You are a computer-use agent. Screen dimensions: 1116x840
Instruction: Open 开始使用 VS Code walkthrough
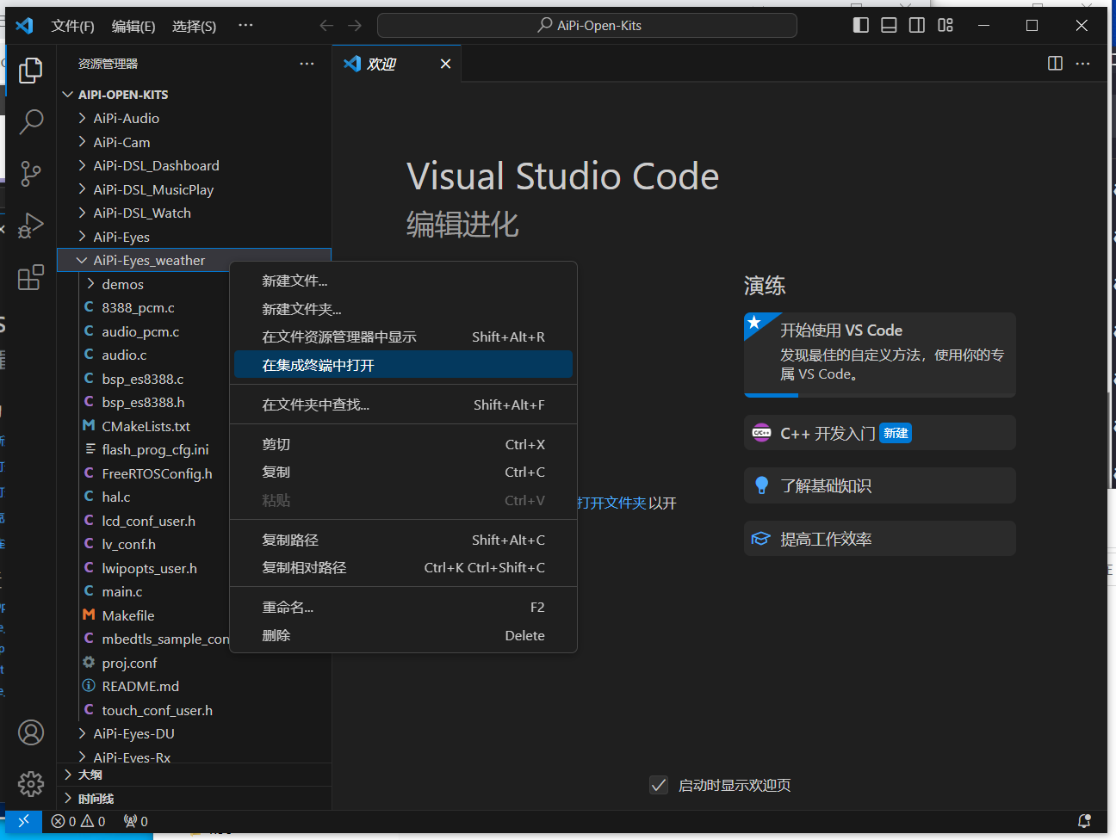click(880, 355)
